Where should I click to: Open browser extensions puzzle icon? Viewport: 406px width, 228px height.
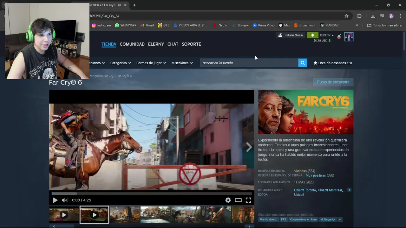click(x=359, y=16)
